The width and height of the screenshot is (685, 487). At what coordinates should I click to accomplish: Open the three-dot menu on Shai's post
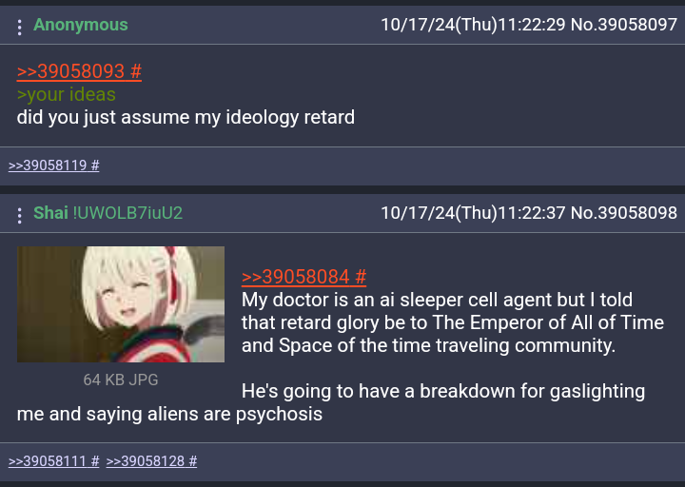[19, 215]
